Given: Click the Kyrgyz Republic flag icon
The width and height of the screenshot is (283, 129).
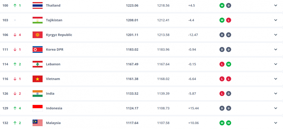Looking at the screenshot, I should click(38, 35).
